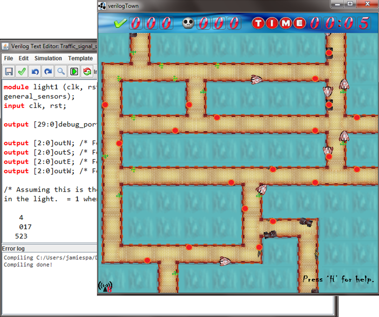Click the skull crash counter icon
This screenshot has height=317, width=379.
click(x=188, y=23)
